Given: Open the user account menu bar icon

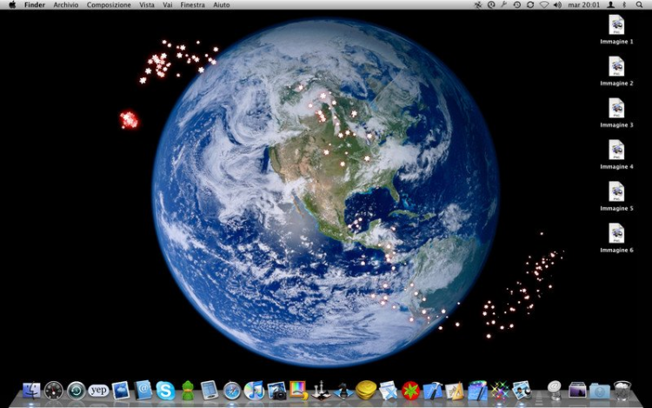Looking at the screenshot, I should point(611,4).
